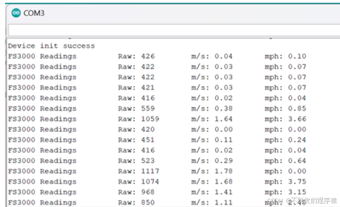Click the "mph: 0.24" reading

[x=285, y=140]
